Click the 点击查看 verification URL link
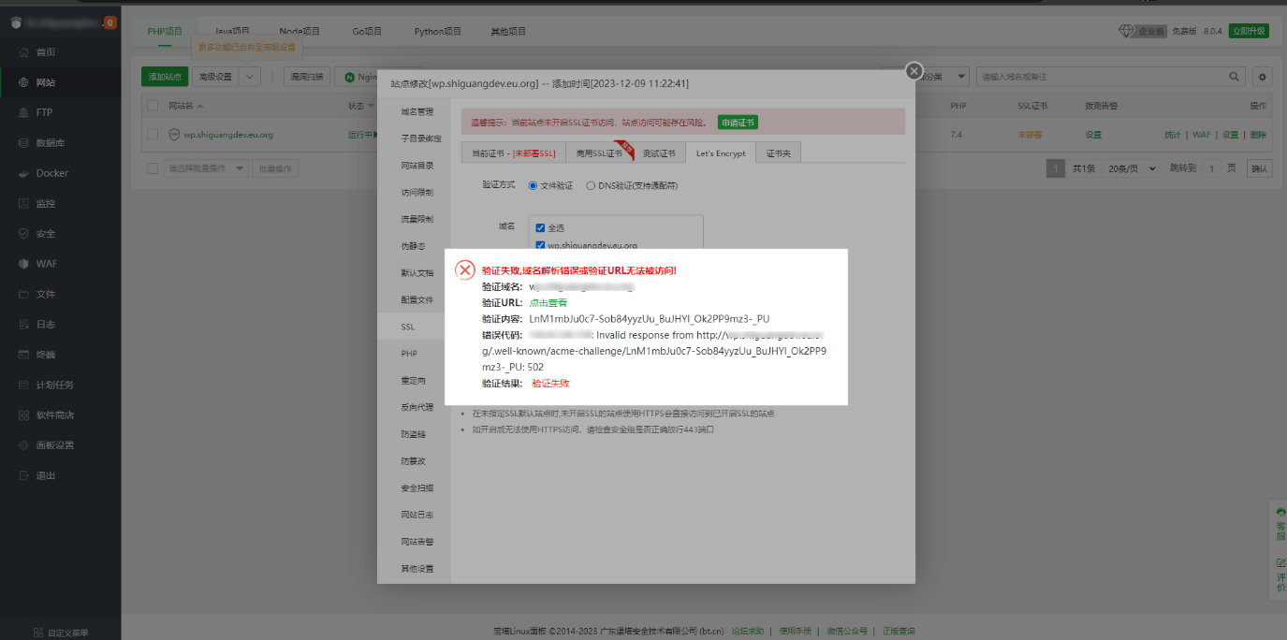 pyautogui.click(x=548, y=302)
